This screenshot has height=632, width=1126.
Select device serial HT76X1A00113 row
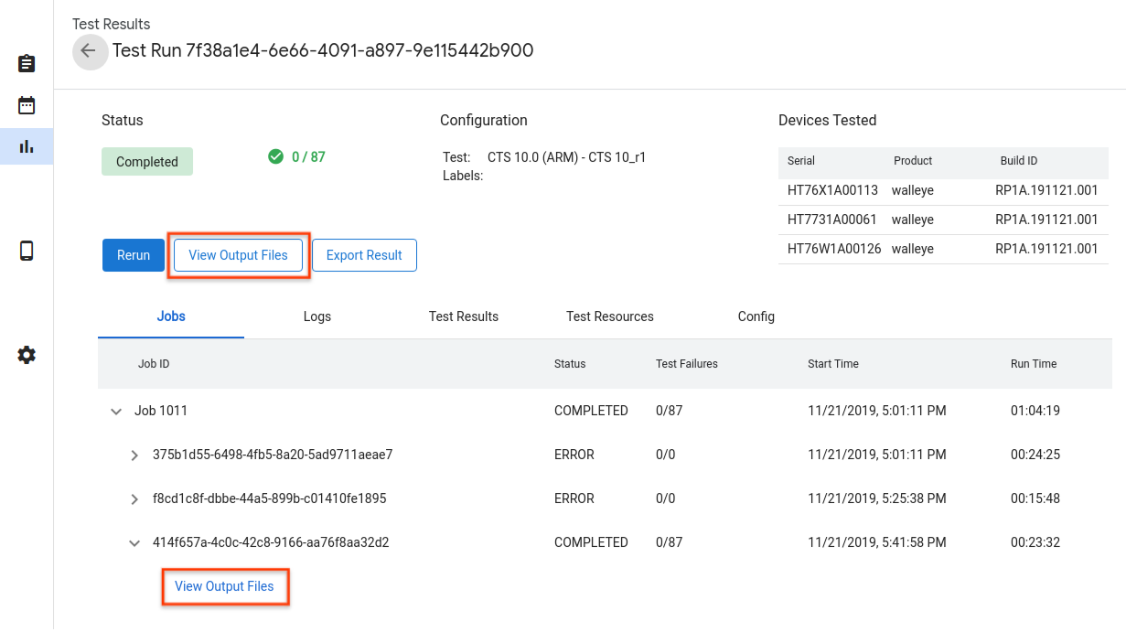tap(832, 191)
